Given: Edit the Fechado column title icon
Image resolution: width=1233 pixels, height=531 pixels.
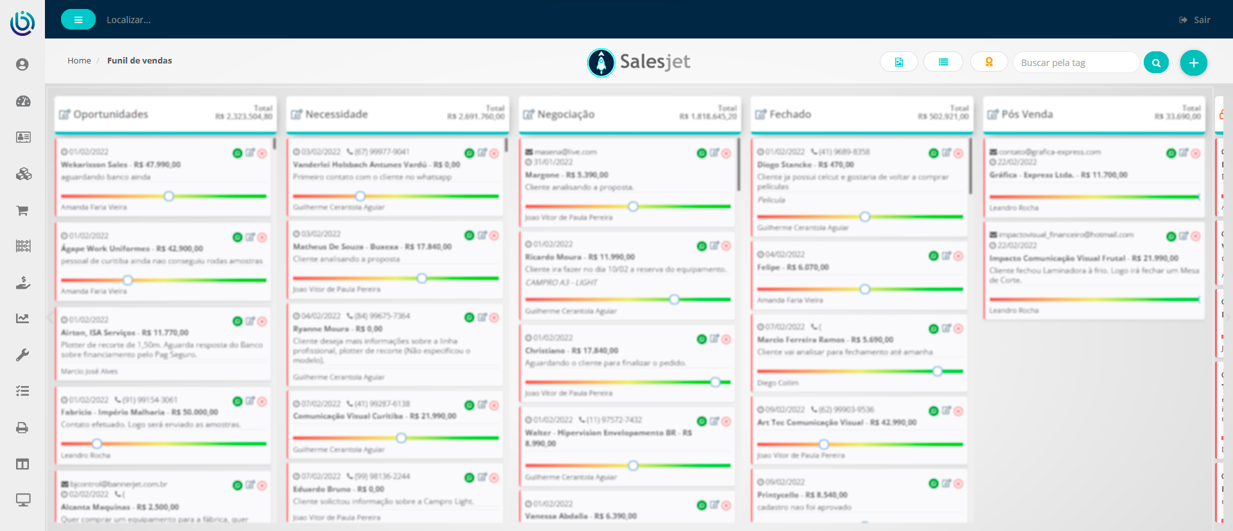Looking at the screenshot, I should (x=760, y=115).
